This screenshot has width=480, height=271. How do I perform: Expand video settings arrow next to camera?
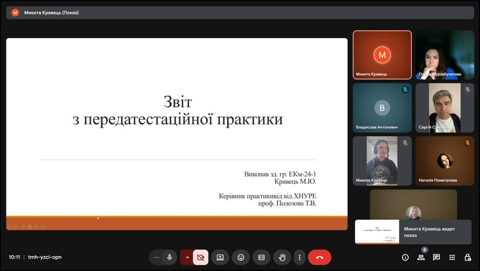(x=187, y=257)
